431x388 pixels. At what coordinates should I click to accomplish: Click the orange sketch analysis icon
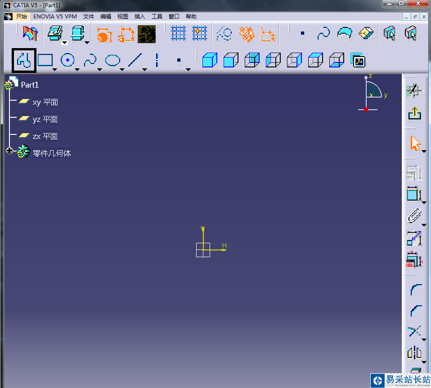coord(126,34)
